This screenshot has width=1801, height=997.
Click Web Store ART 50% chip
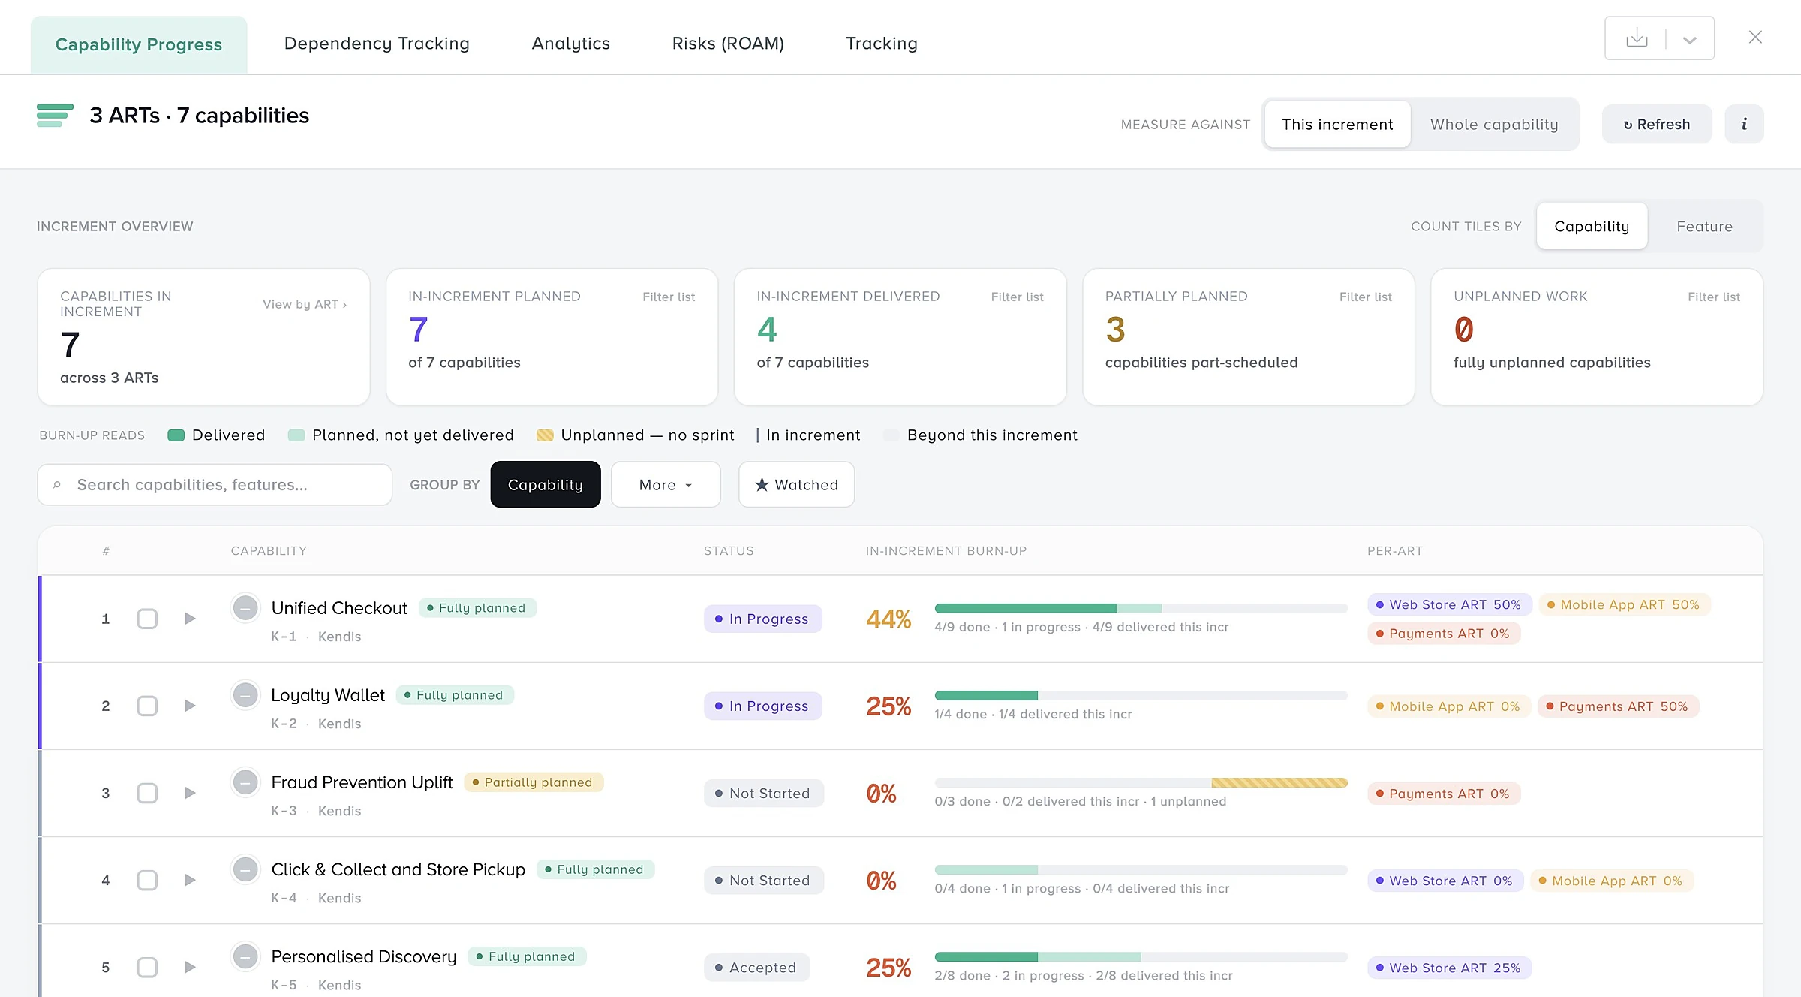[1450, 604]
